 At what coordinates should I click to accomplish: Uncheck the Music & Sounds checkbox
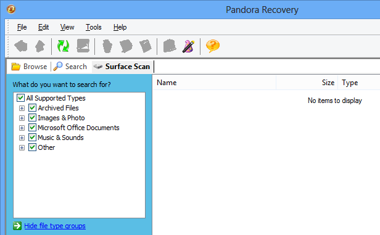(32, 138)
